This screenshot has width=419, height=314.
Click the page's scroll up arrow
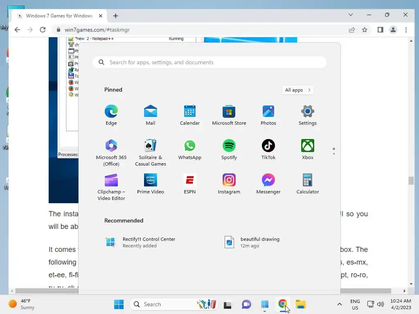(411, 41)
